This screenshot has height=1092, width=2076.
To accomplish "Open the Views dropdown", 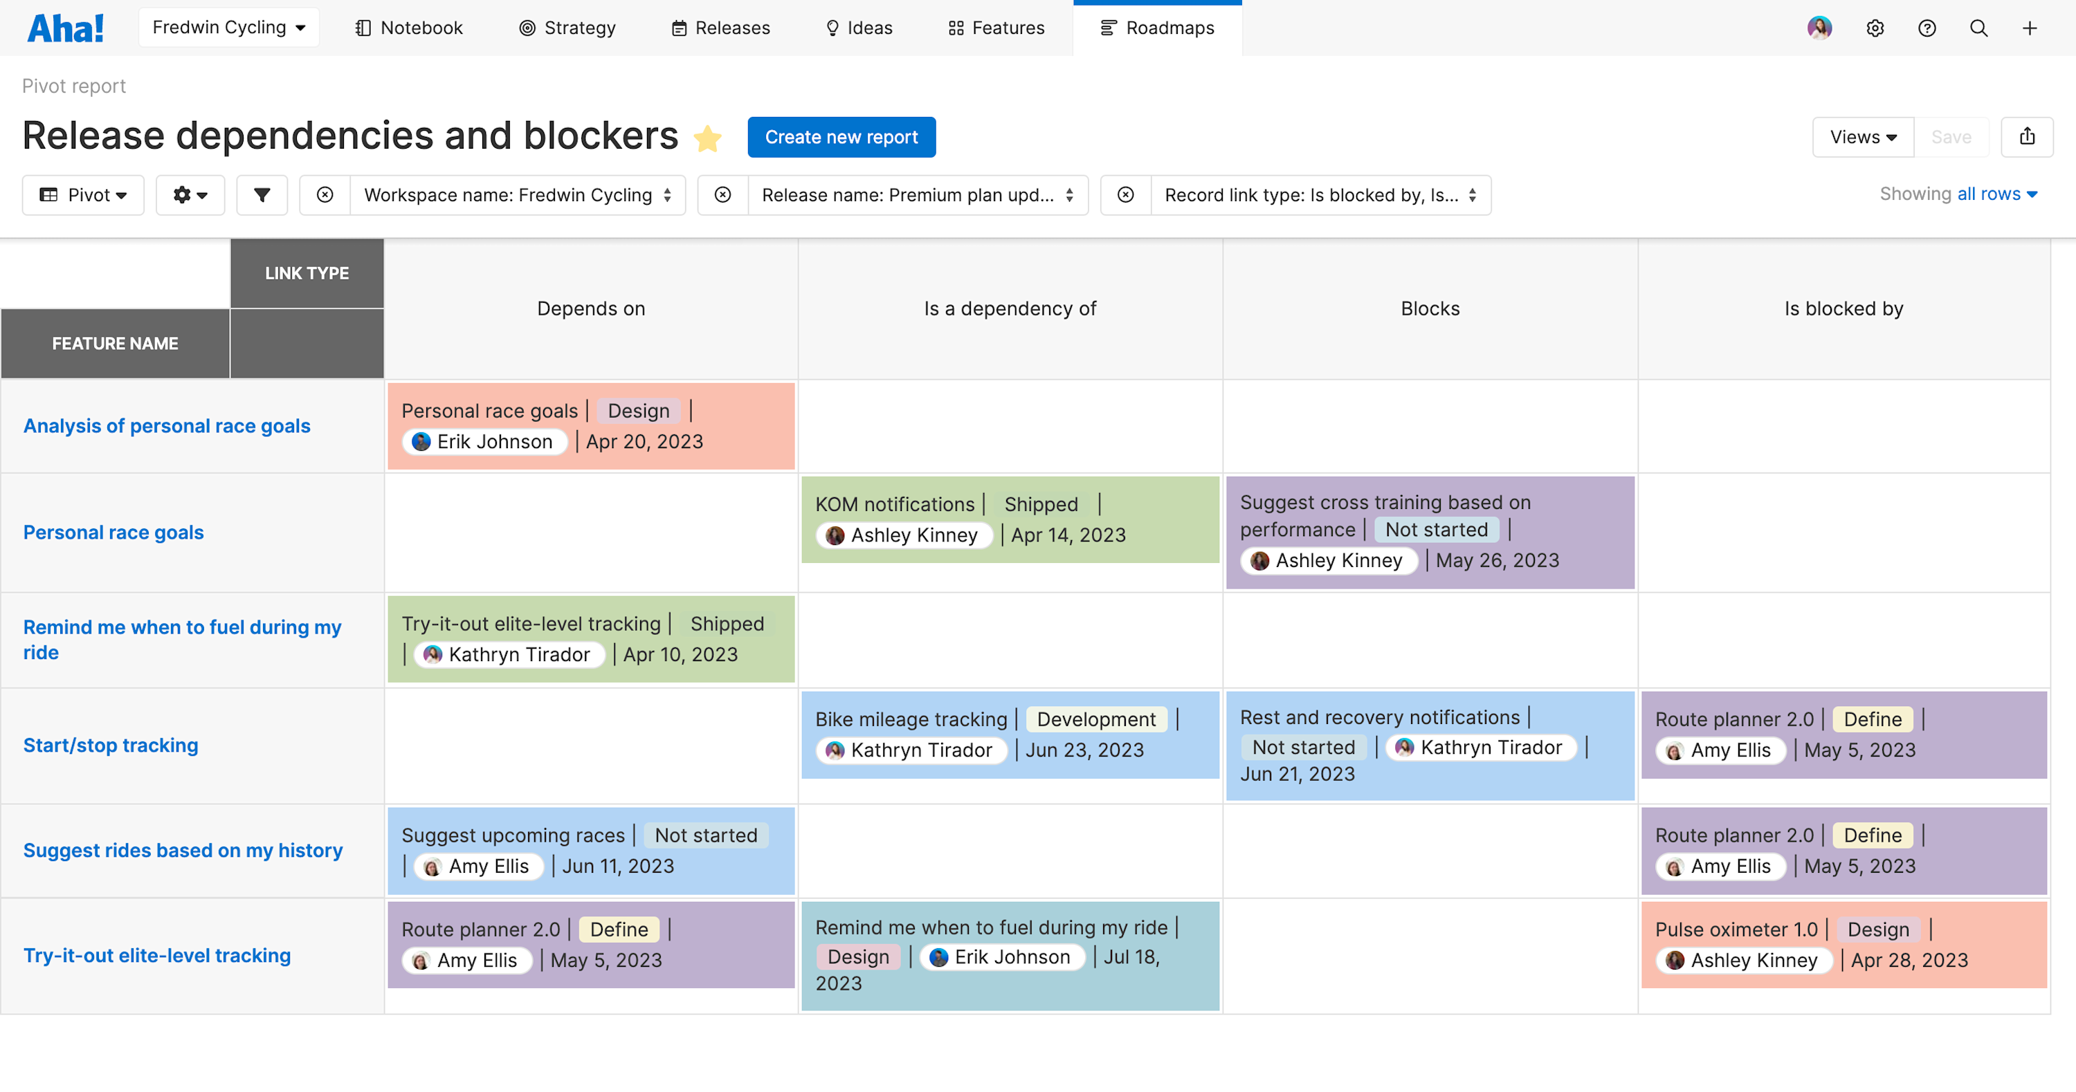I will click(x=1862, y=137).
